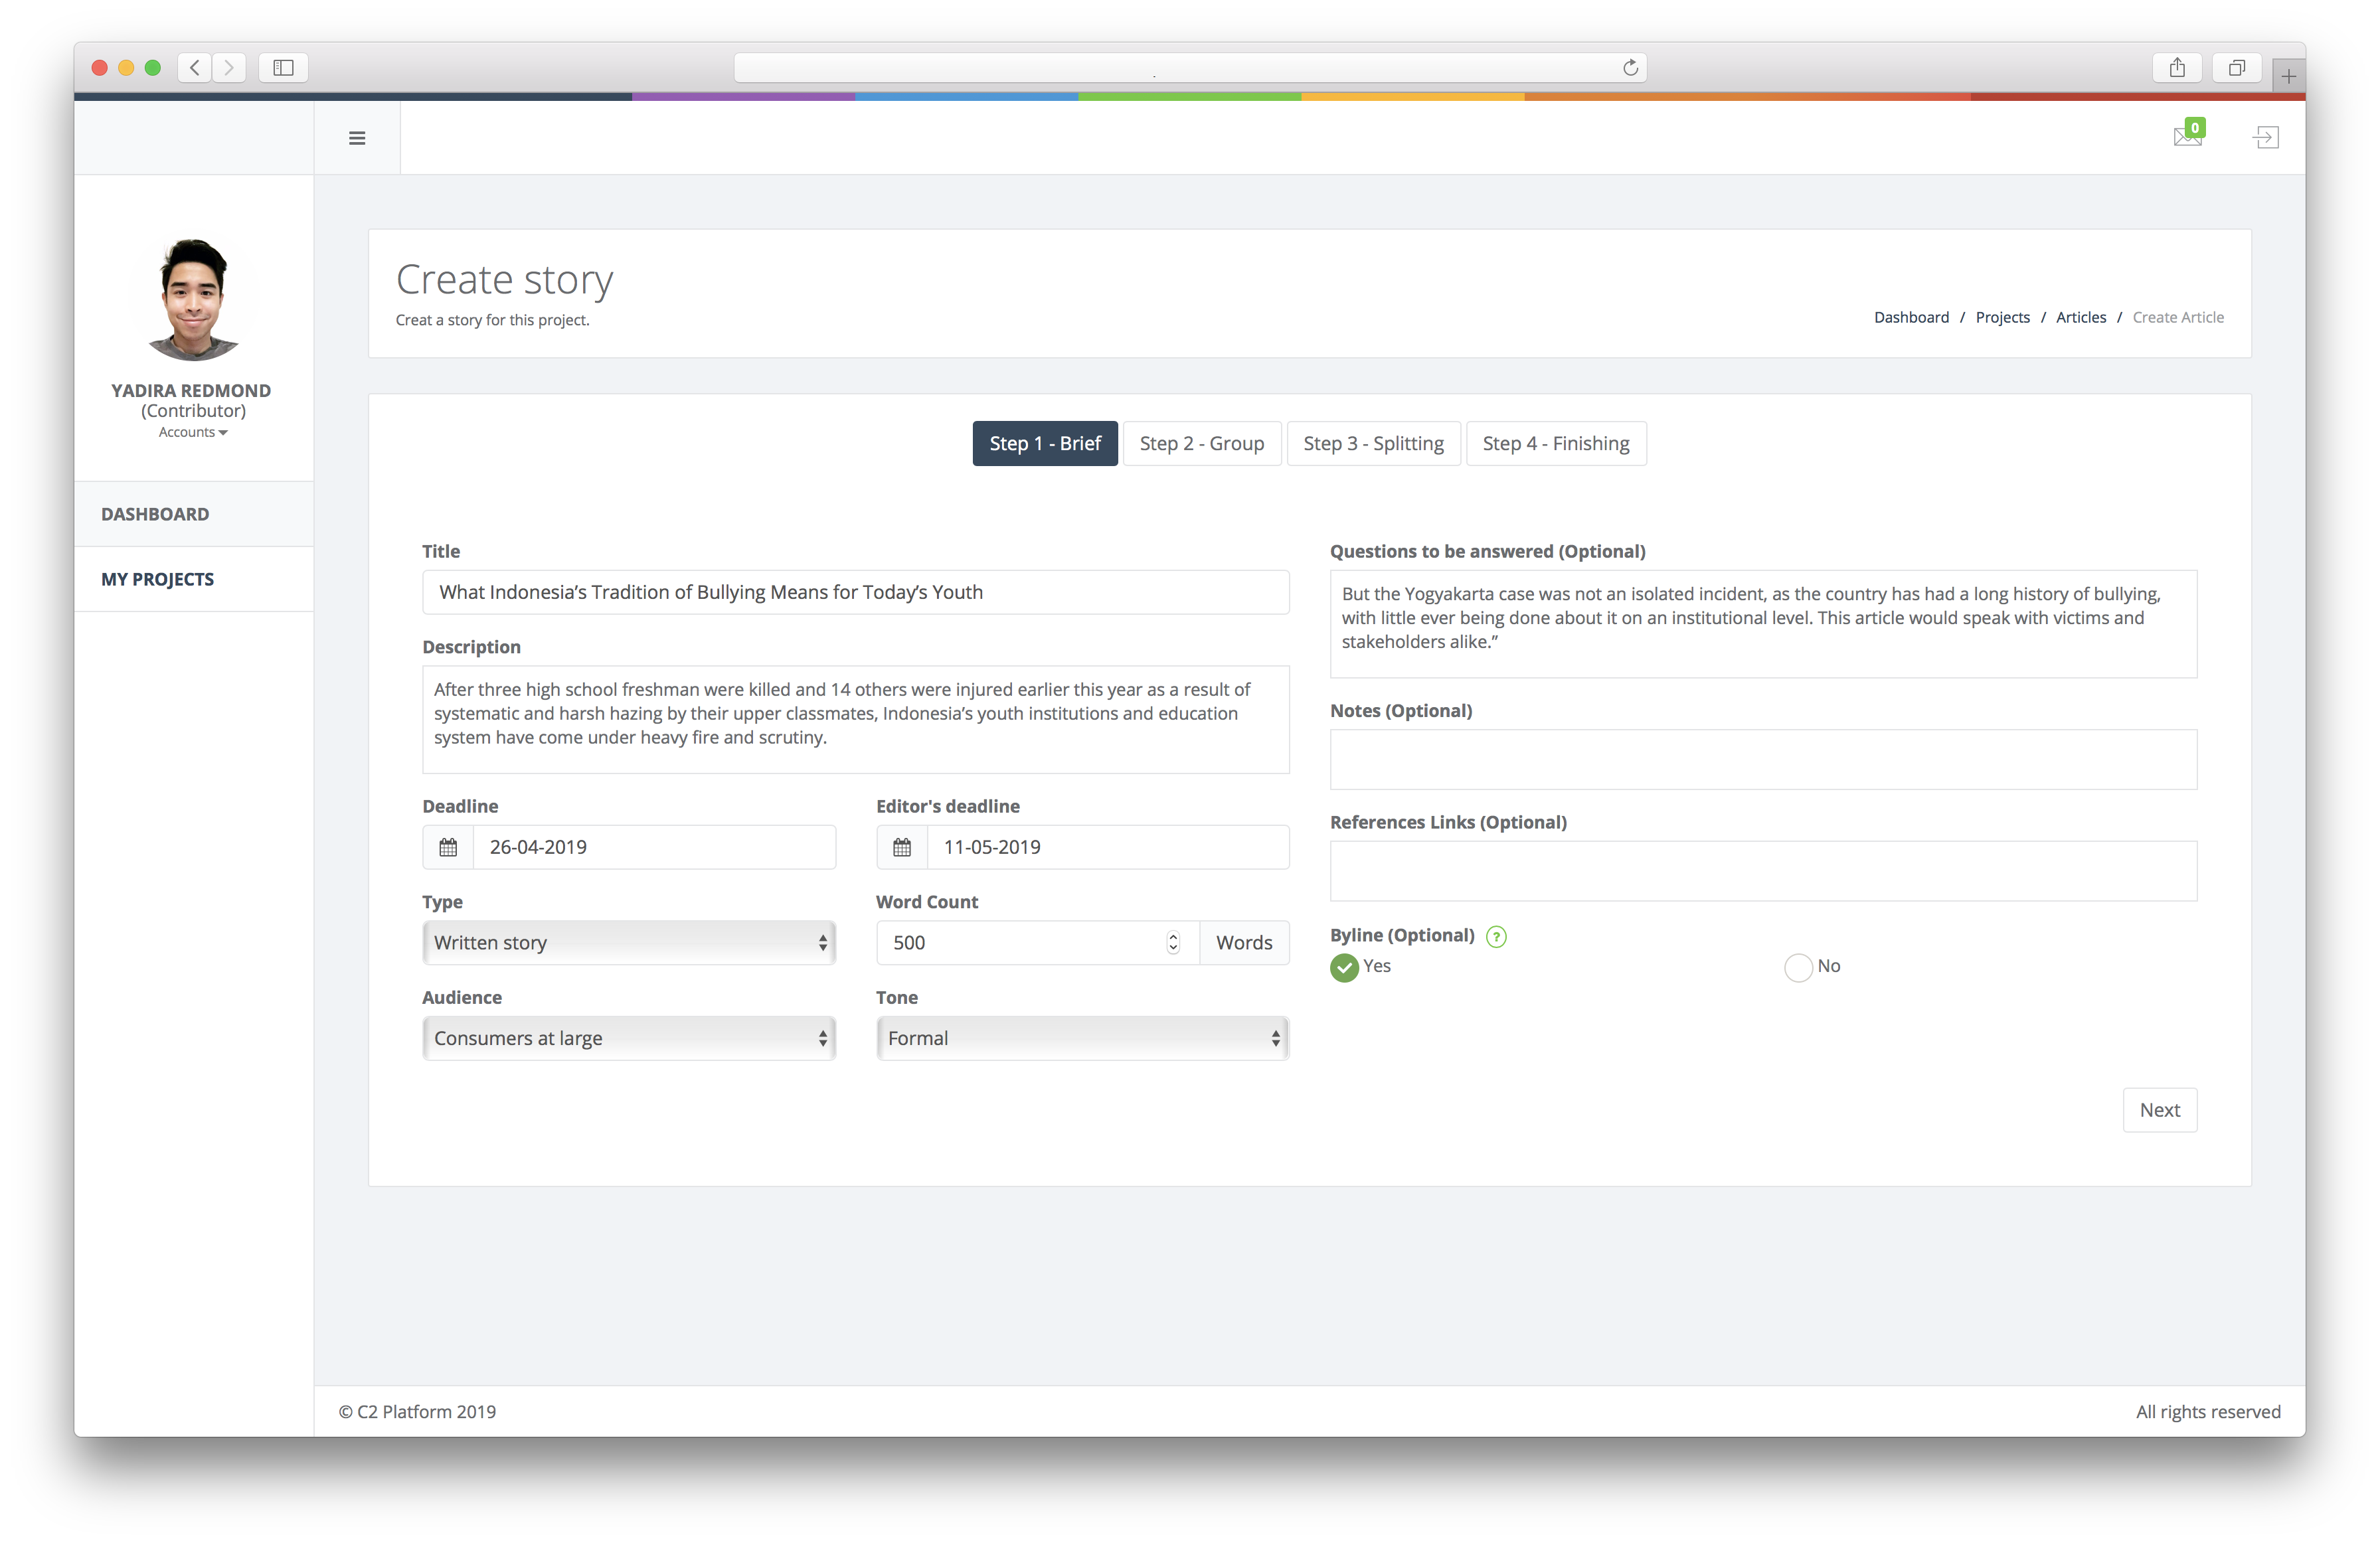
Task: Click the Editor's deadline calendar icon
Action: 902,847
